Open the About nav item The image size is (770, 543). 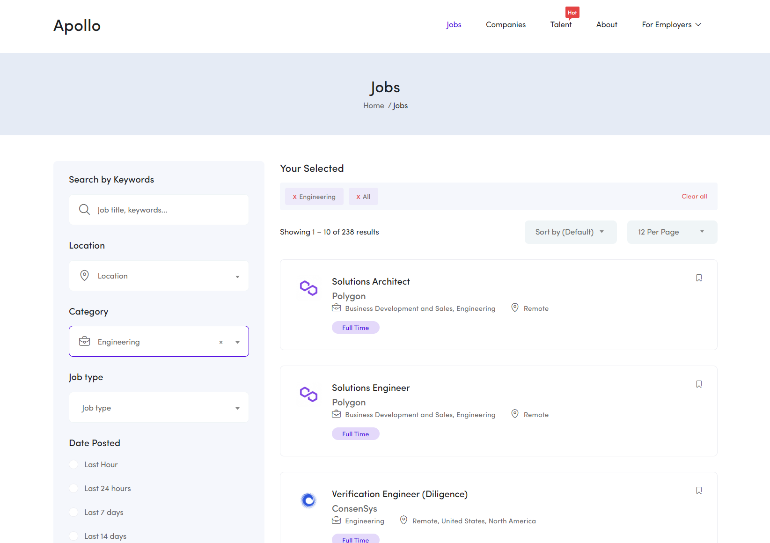(607, 25)
